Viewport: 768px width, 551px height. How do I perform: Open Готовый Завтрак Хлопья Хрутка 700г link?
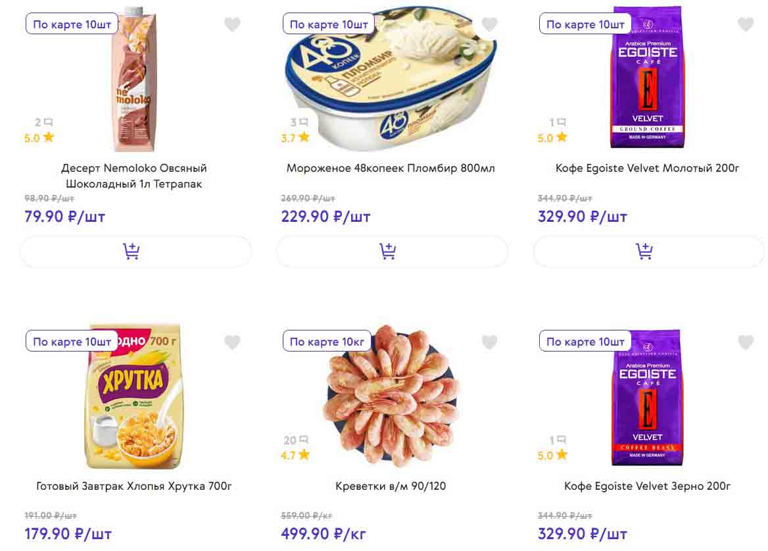134,486
